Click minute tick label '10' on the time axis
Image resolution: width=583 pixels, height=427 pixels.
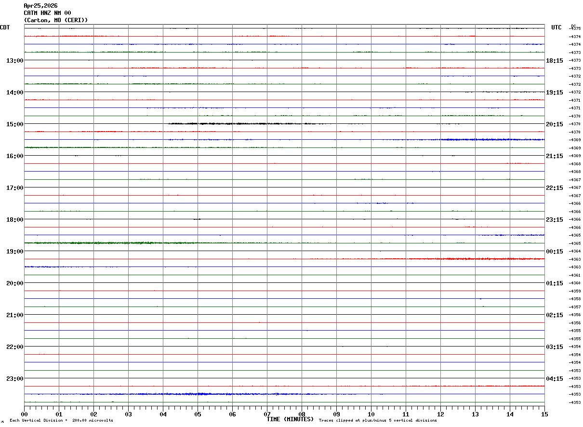[371, 414]
